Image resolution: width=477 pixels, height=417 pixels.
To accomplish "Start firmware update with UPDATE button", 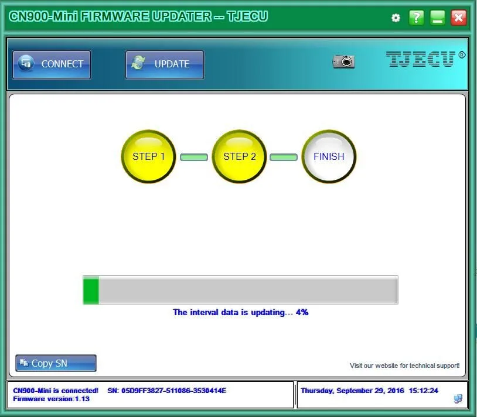I will (165, 64).
